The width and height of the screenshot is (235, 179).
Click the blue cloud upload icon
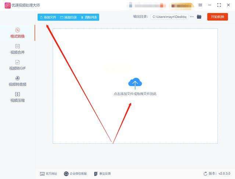(135, 83)
